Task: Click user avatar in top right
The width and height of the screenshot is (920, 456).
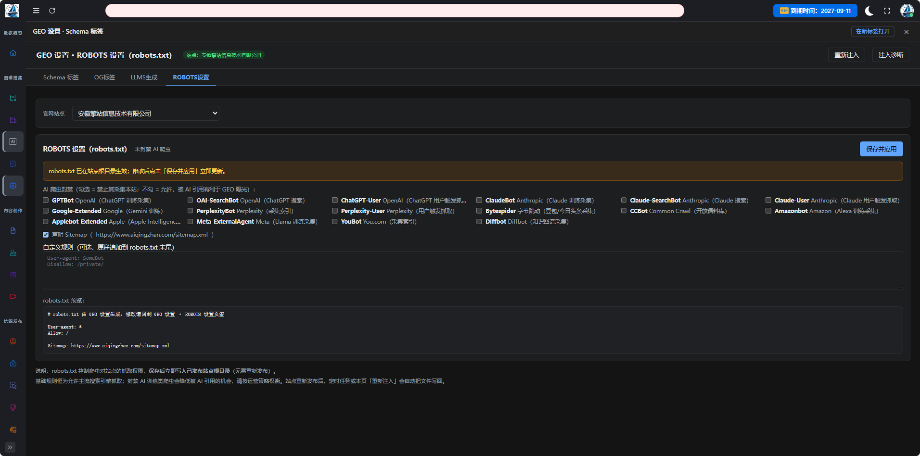Action: click(906, 11)
